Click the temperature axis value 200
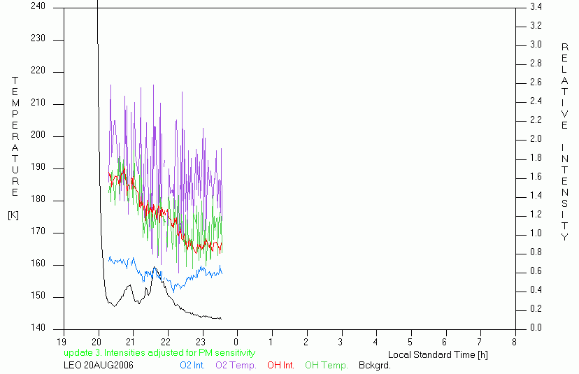 click(x=38, y=134)
